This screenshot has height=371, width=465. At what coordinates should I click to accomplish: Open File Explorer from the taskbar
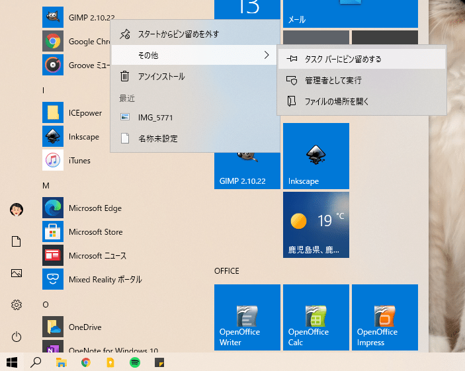click(x=62, y=362)
